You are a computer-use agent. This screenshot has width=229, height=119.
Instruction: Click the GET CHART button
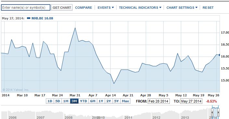[x=62, y=7]
